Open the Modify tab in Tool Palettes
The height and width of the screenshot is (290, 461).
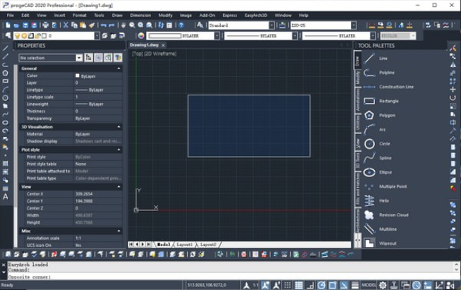[x=358, y=77]
